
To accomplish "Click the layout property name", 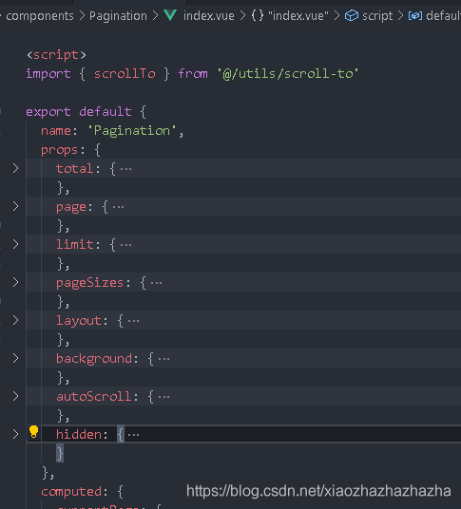I will click(x=79, y=321).
